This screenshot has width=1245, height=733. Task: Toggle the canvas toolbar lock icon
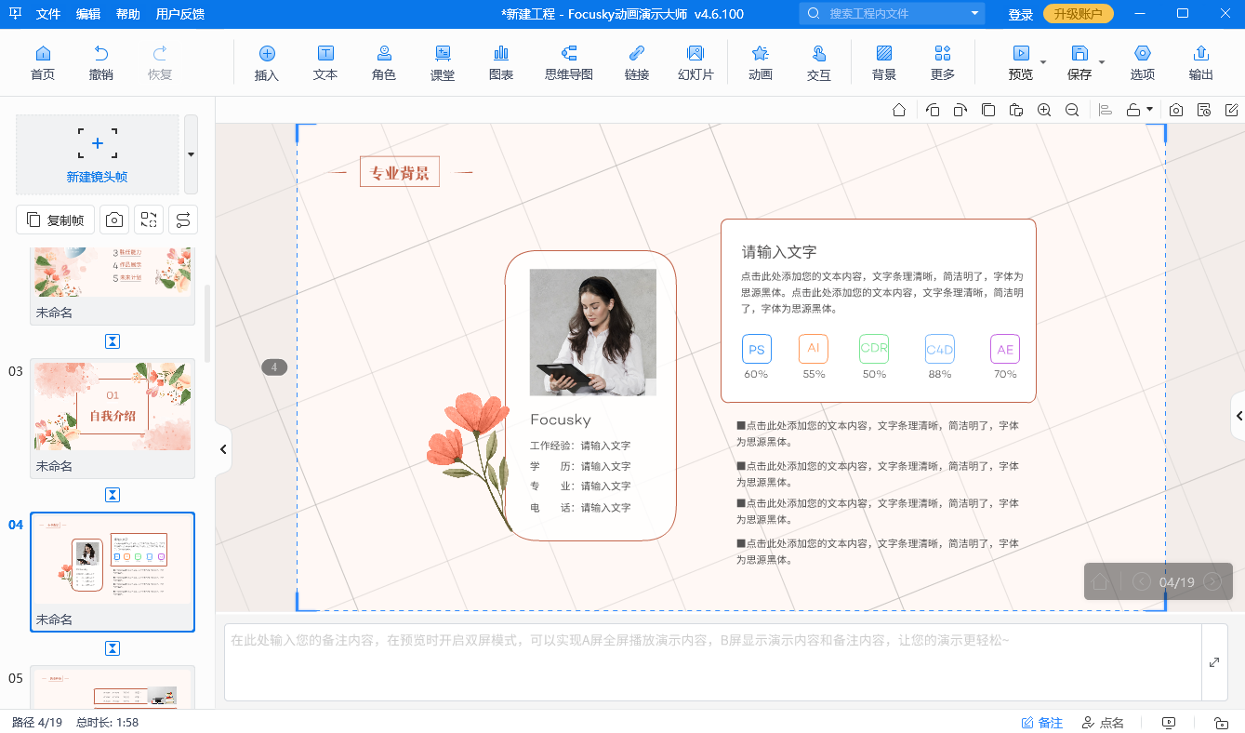(x=1133, y=110)
